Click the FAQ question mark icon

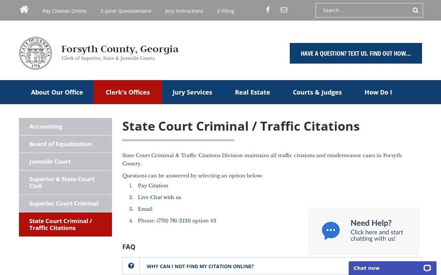131,266
